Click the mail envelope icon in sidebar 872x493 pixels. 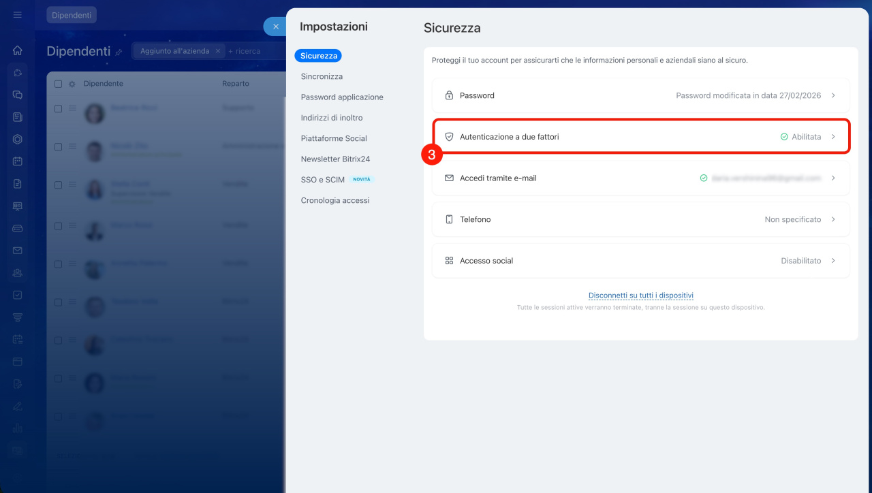[18, 251]
